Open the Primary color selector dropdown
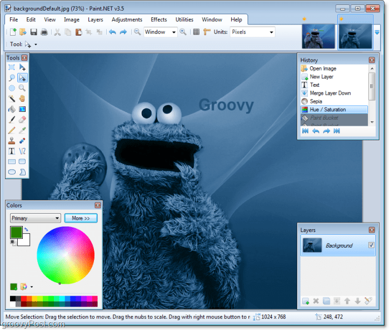The width and height of the screenshot is (389, 330). pos(36,218)
